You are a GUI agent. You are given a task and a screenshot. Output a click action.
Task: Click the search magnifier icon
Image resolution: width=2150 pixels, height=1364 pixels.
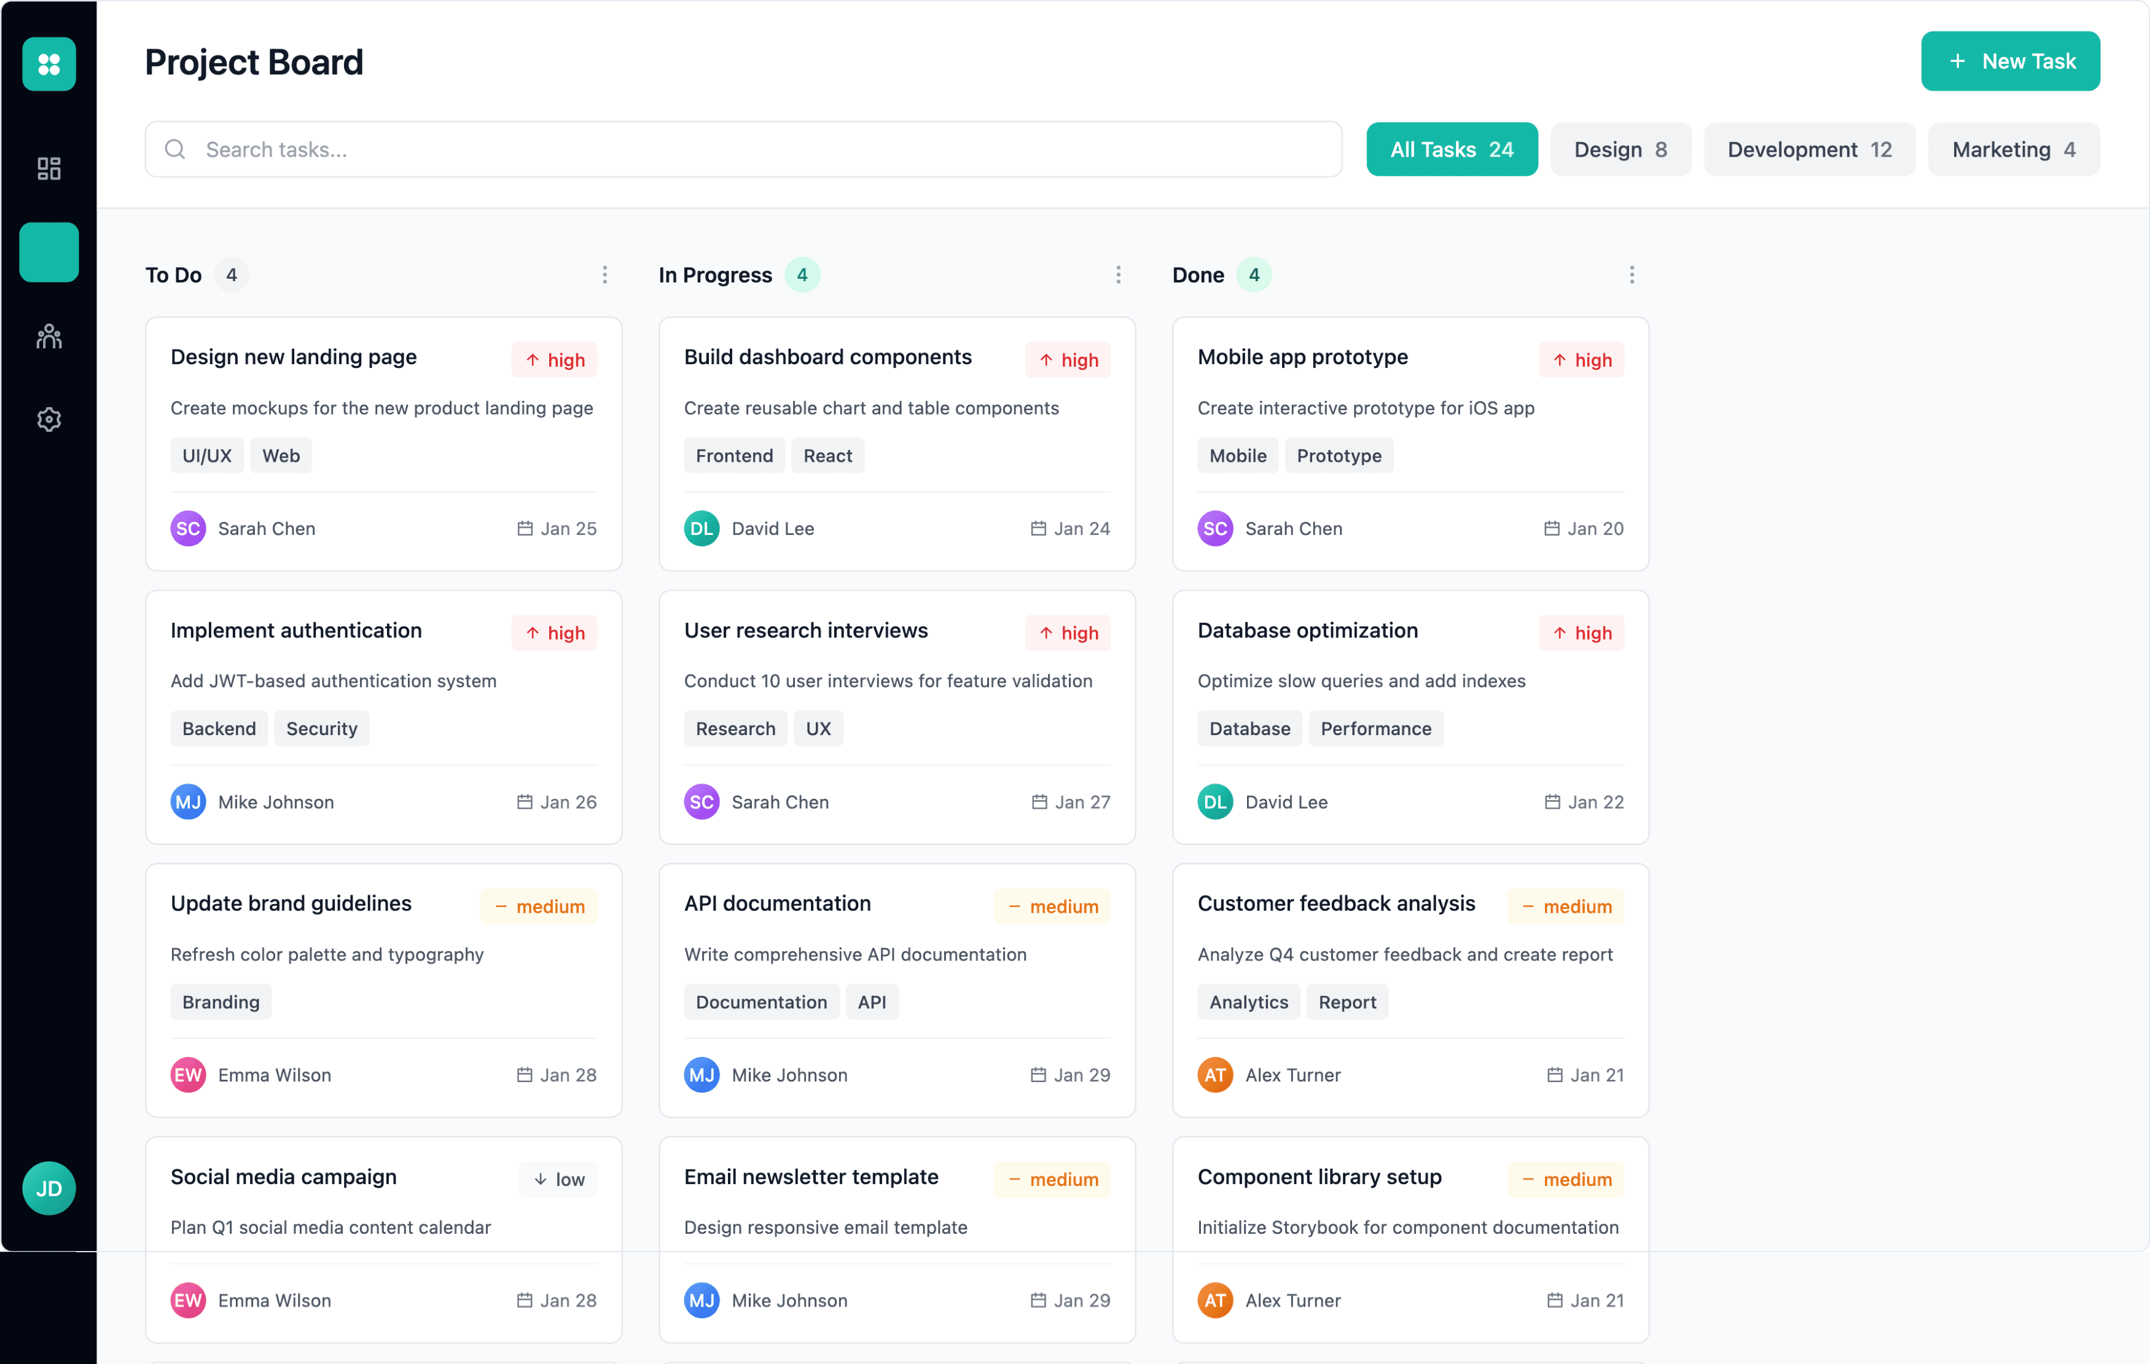coord(175,149)
